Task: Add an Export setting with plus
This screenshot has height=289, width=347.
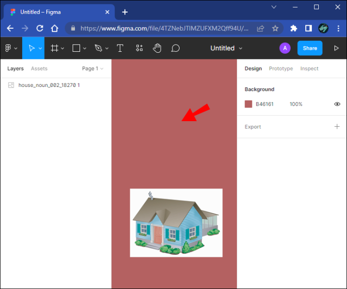Action: [337, 127]
